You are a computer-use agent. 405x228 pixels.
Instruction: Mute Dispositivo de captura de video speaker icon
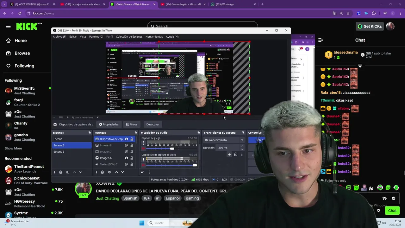143,165
